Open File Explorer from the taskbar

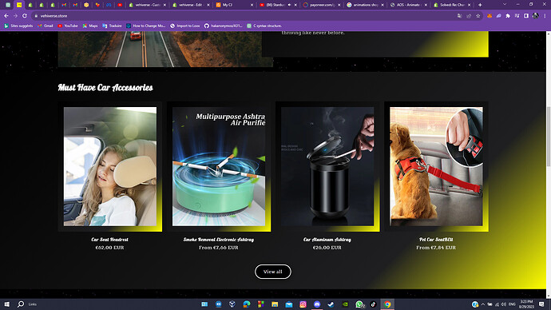pos(275,304)
